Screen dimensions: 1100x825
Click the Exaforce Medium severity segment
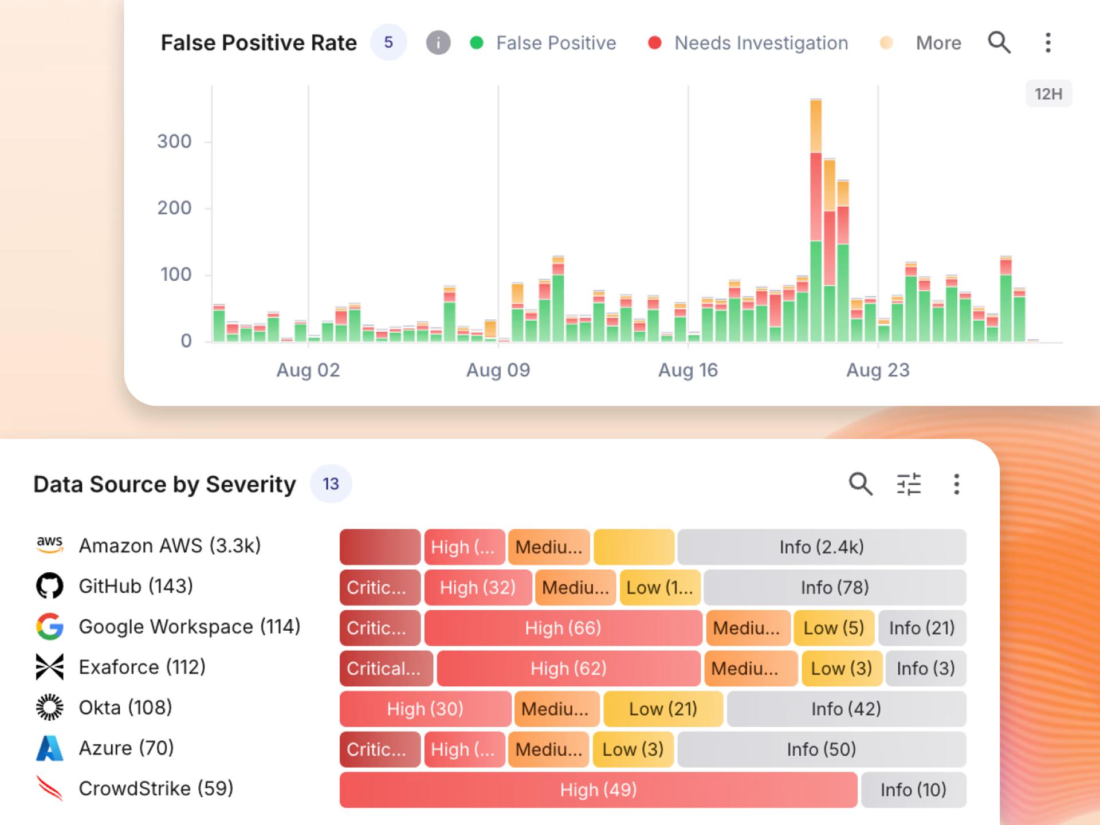[x=751, y=669]
